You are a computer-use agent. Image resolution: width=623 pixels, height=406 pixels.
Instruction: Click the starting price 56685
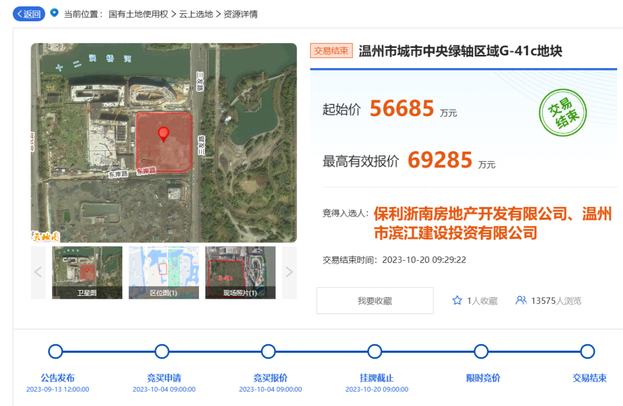401,108
